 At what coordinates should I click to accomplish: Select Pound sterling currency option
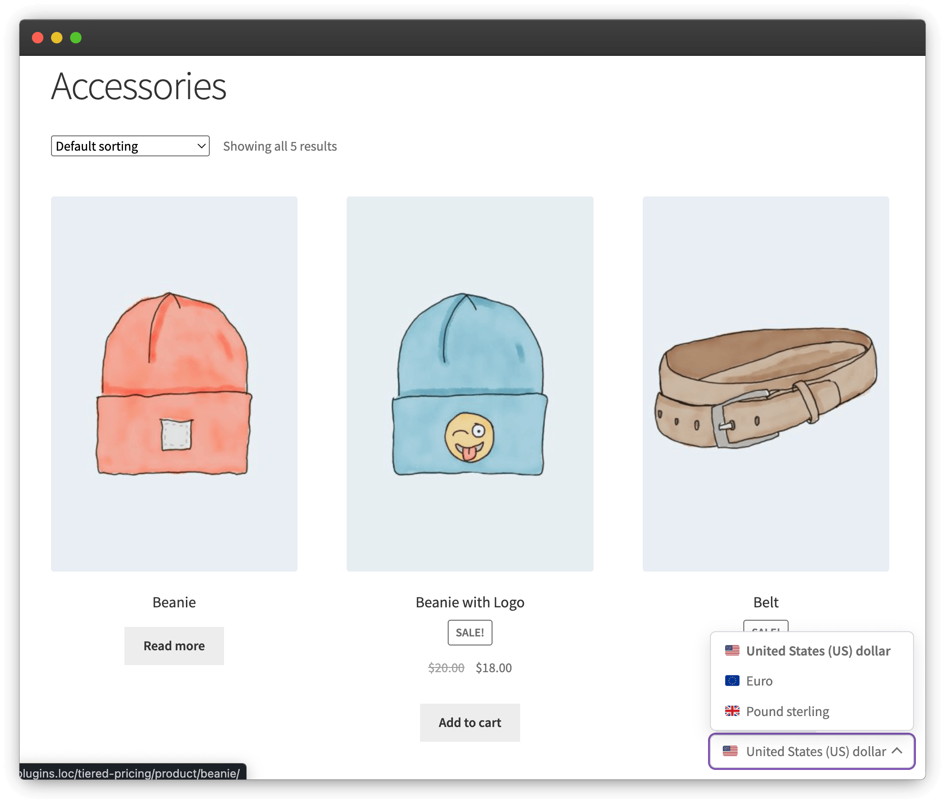812,711
